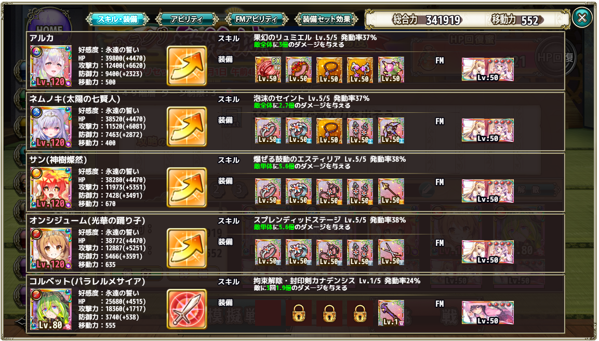Open the アビリティ tab

coord(187,19)
